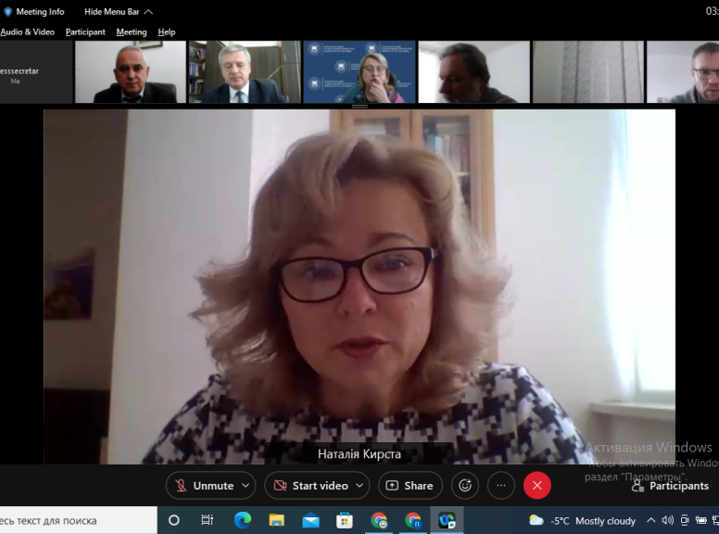719x534 pixels.
Task: Open the Audio & Video menu
Action: [x=27, y=32]
